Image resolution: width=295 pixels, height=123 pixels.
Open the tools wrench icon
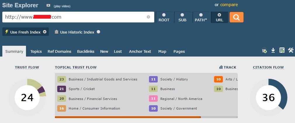coord(291,50)
